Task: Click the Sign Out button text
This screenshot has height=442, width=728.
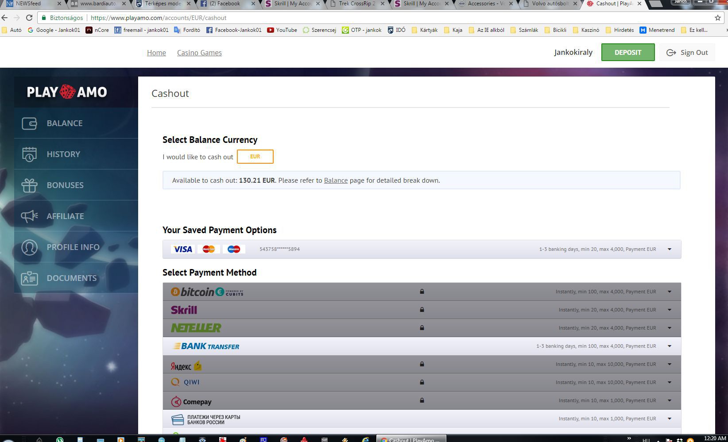Action: click(694, 53)
